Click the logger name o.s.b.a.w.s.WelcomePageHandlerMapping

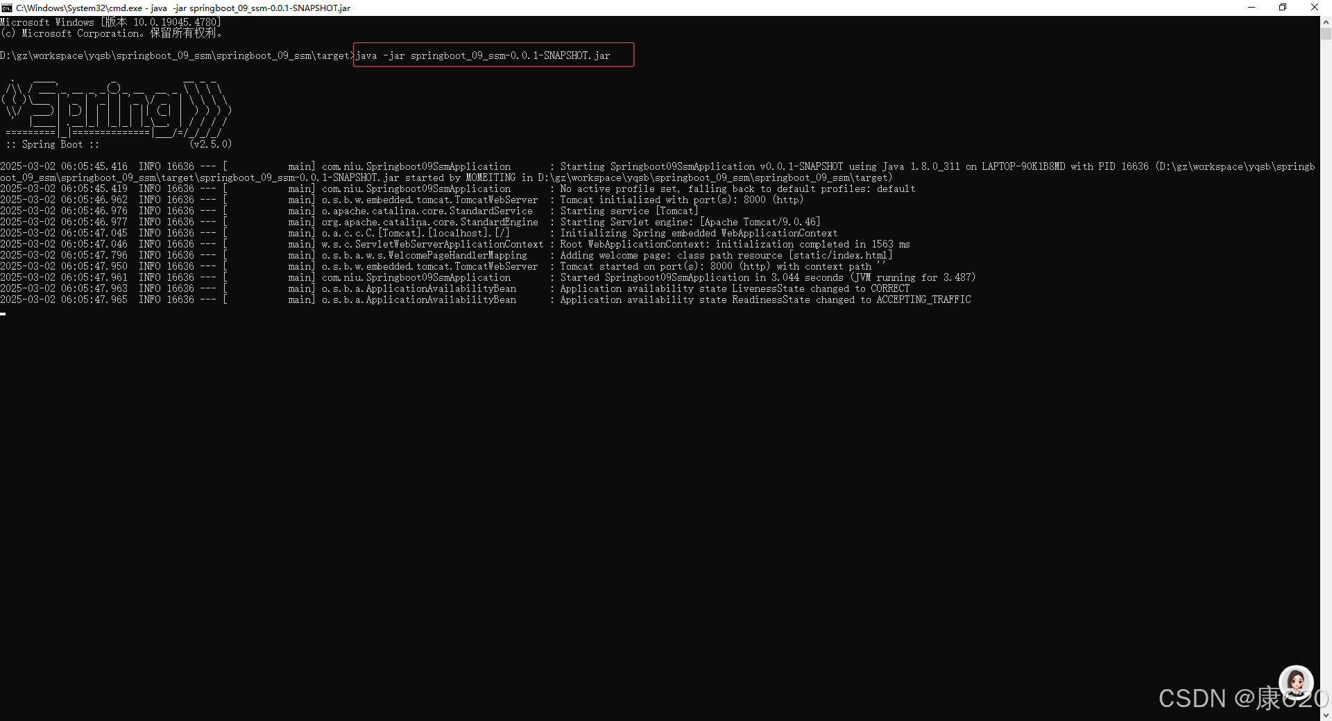[425, 255]
